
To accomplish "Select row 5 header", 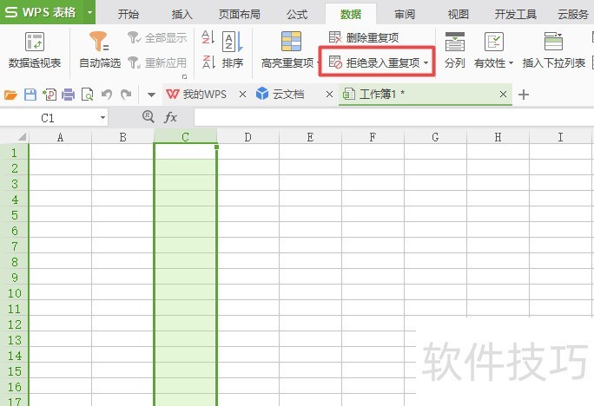I will point(15,215).
